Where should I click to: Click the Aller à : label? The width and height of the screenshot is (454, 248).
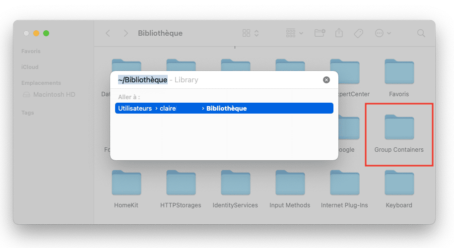pos(129,97)
